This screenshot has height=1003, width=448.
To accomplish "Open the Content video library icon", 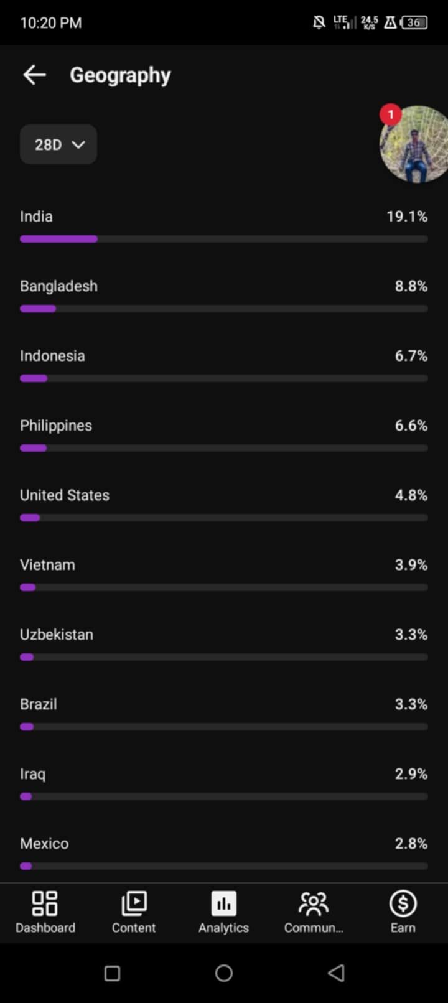I will [134, 903].
